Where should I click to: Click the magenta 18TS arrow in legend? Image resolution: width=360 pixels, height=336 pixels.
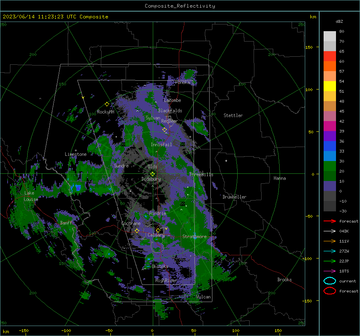330,271
